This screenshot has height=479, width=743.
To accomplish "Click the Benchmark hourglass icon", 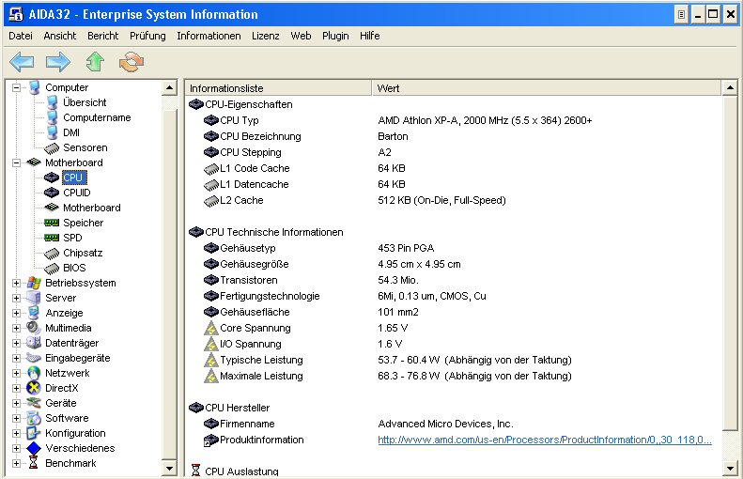I will (x=33, y=463).
